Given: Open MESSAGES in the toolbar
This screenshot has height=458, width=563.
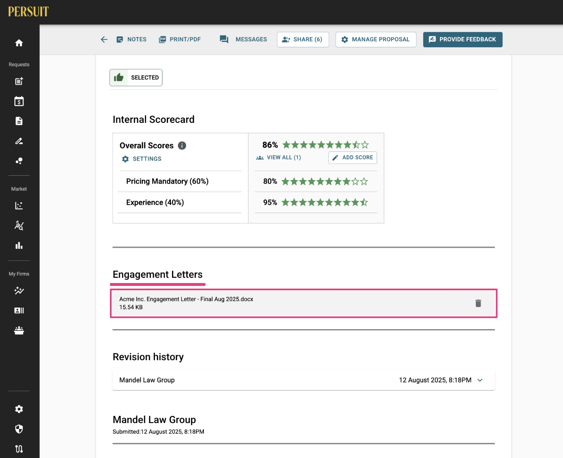Looking at the screenshot, I should click(243, 39).
